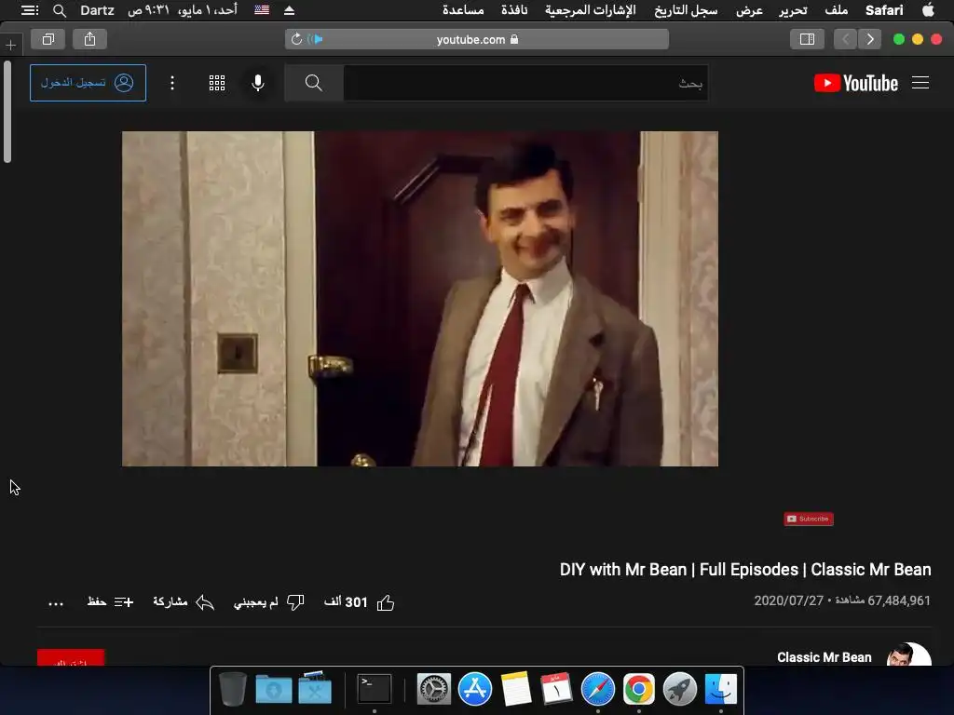Screen dimensions: 954x715
Task: Open the مساعدة (Help) menu
Action: coord(463,9)
